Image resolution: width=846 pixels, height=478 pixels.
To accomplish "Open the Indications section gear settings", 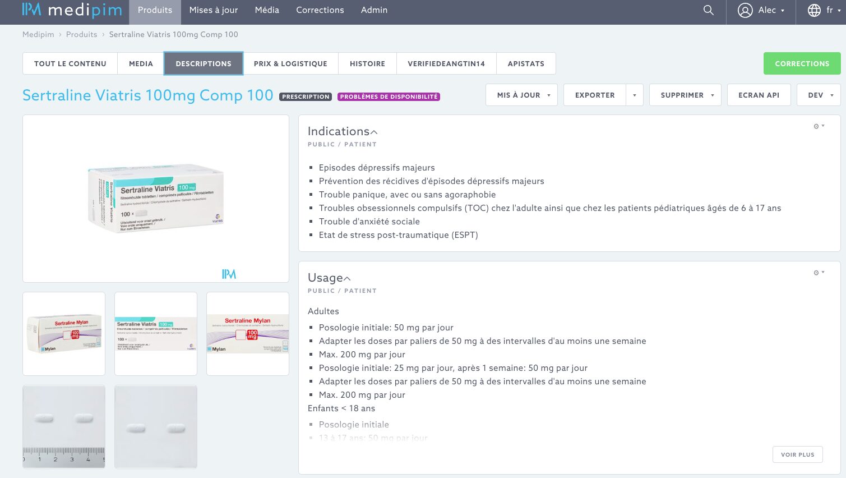I will coord(819,126).
